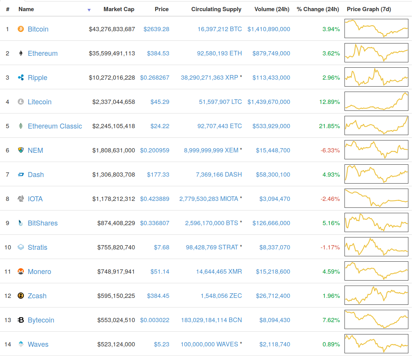Sort table by Price column header
The width and height of the screenshot is (413, 356).
coord(162,9)
